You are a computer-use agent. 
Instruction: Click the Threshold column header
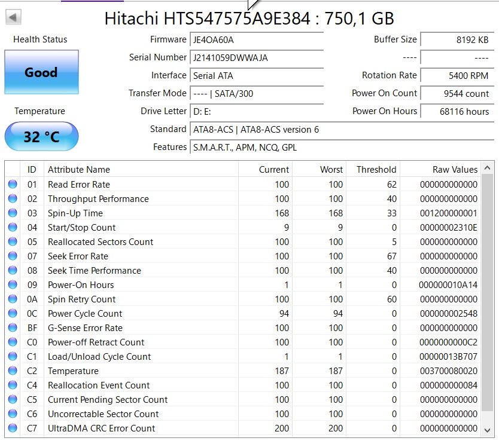tap(373, 169)
